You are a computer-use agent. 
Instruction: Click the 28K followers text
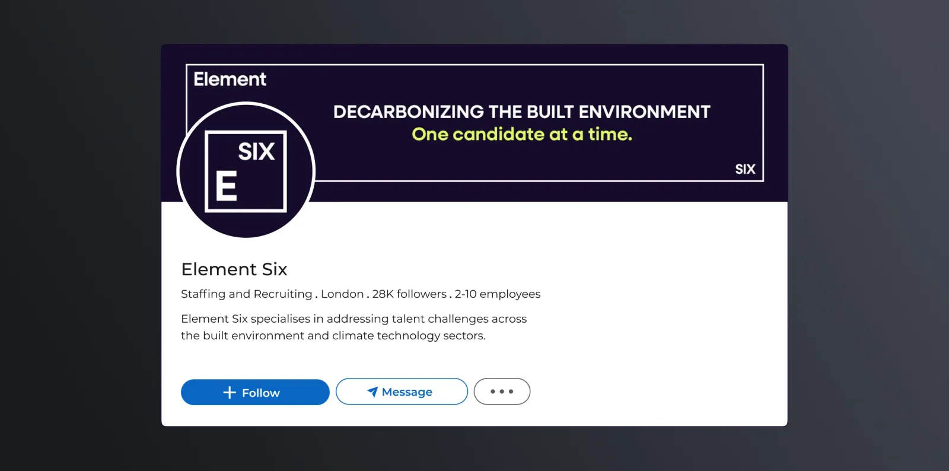(409, 294)
